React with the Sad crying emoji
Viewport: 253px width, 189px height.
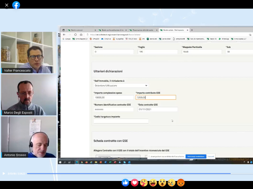pos(171,183)
